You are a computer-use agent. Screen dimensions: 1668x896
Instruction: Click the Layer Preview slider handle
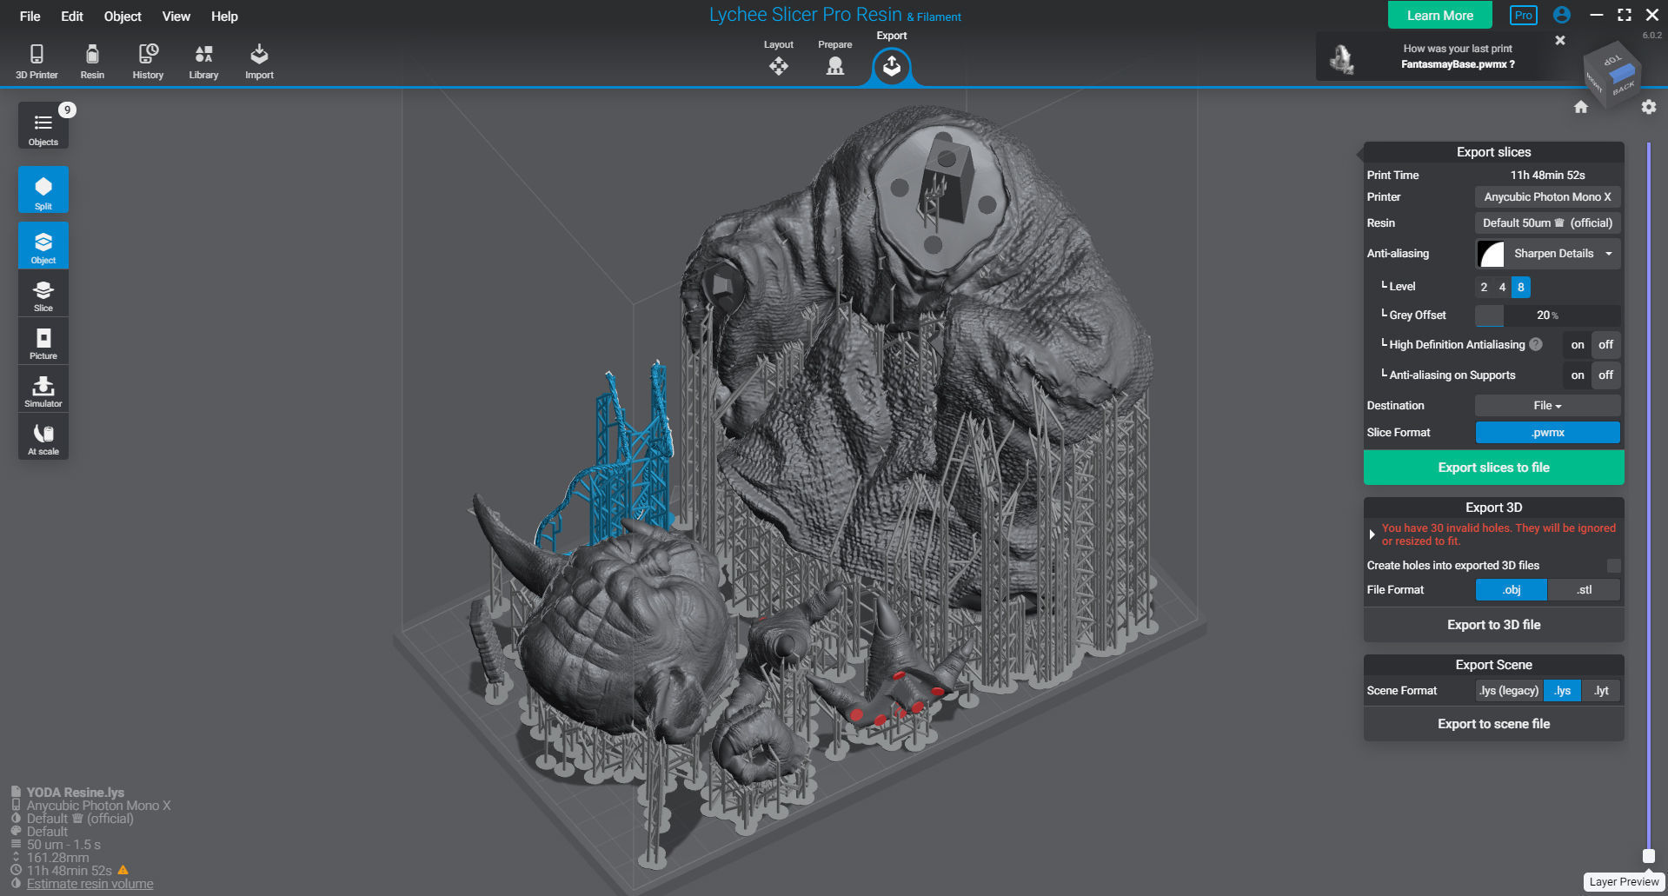point(1648,856)
